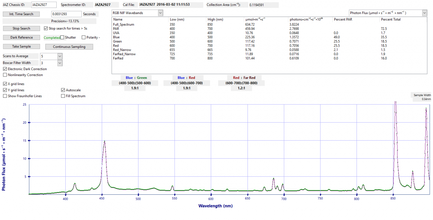Enable Show Fraunhofer Lines

(x=5, y=96)
